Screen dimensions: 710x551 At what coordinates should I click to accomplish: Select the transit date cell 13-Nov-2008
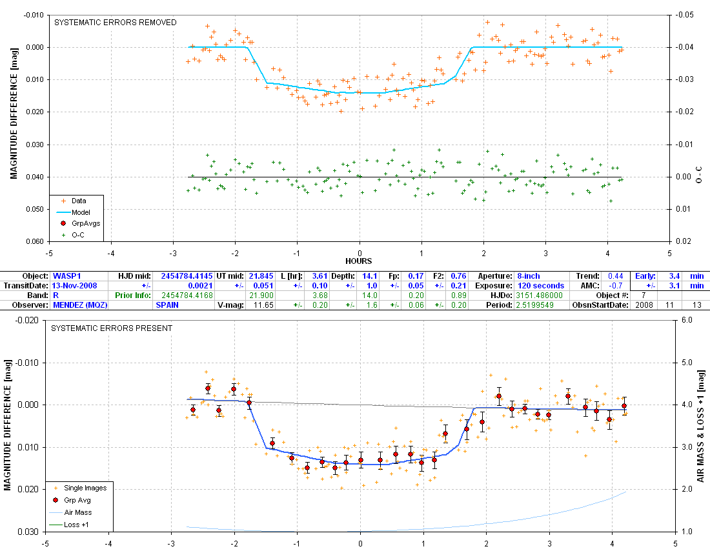coord(74,286)
